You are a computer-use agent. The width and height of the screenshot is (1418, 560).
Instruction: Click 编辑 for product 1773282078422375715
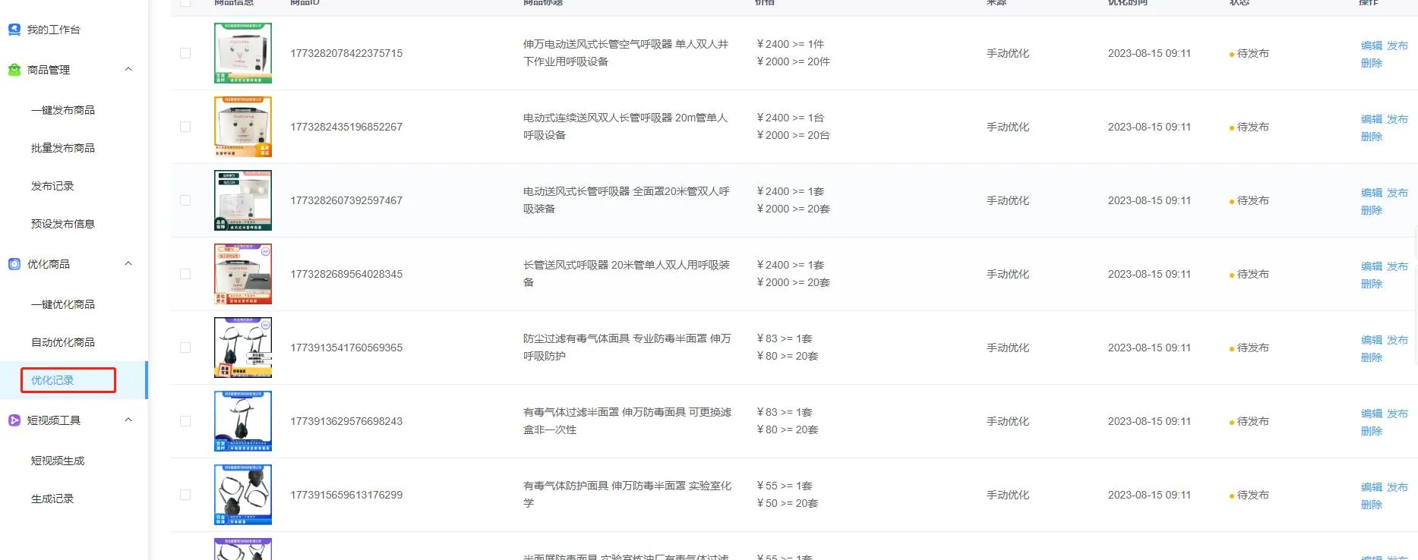pos(1372,46)
